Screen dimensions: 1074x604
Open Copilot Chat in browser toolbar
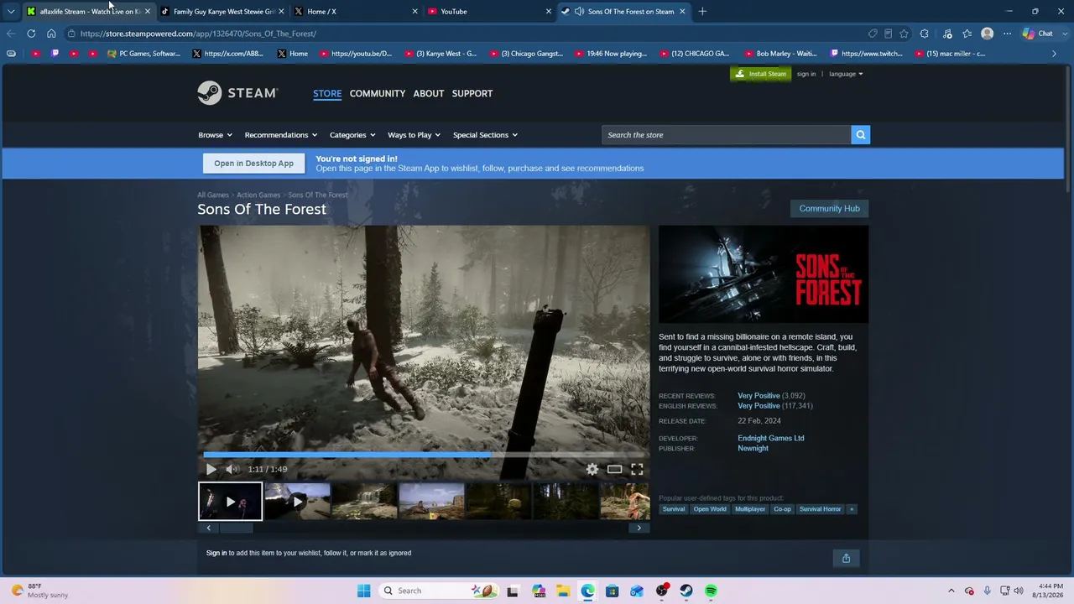point(1038,34)
